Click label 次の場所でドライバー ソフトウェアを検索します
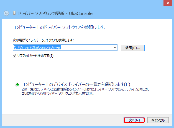 [43, 40]
